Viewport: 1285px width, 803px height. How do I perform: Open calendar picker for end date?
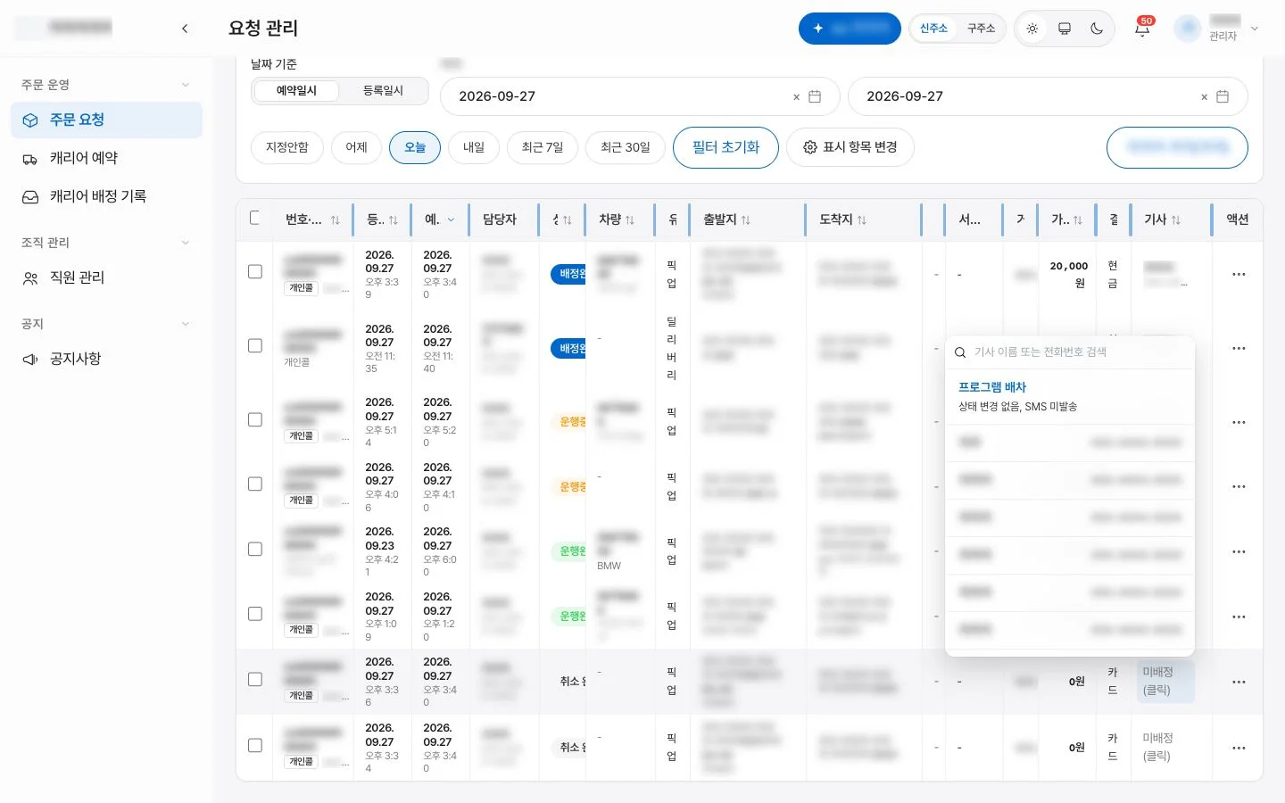1223,96
